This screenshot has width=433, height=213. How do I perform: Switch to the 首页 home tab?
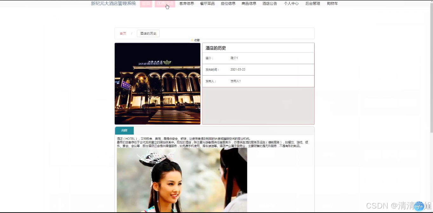[146, 3]
